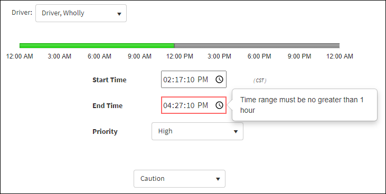Click the Priority label
This screenshot has height=194, width=386.
pyautogui.click(x=105, y=132)
